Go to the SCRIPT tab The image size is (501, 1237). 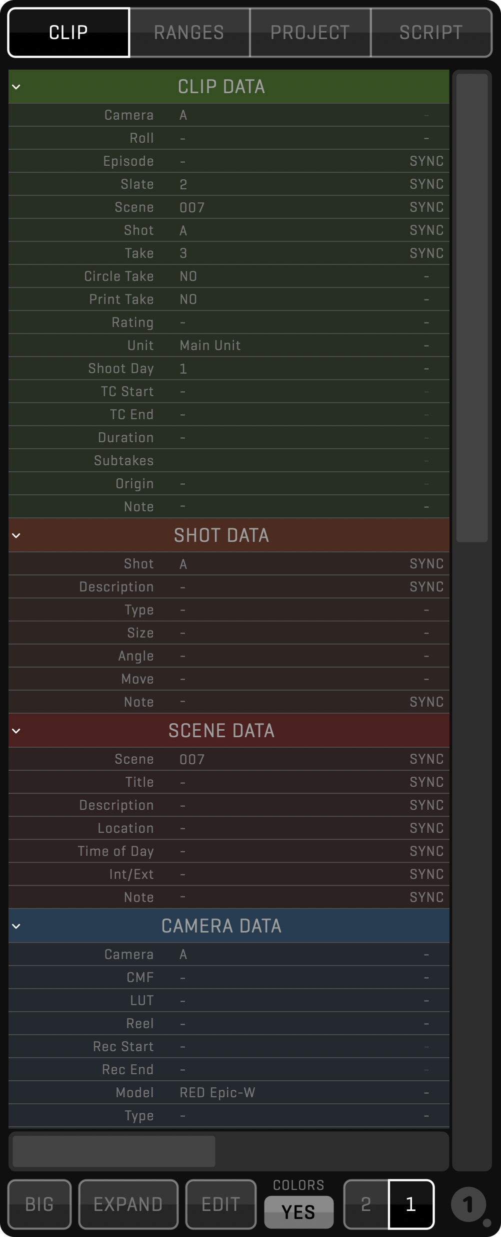point(431,33)
